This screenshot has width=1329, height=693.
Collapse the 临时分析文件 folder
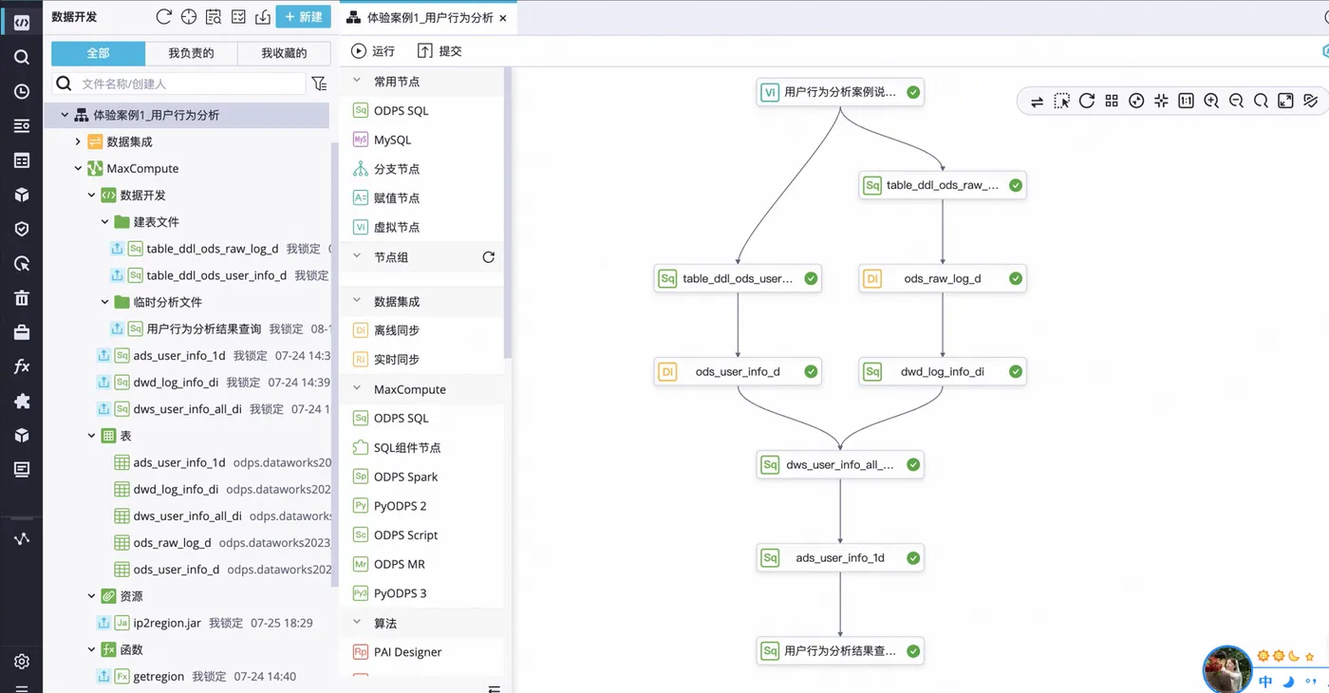pyautogui.click(x=104, y=302)
